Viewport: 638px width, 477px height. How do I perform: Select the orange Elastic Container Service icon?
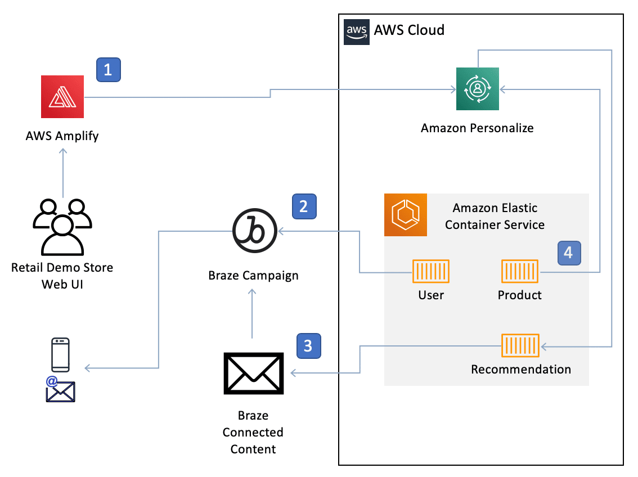click(405, 215)
